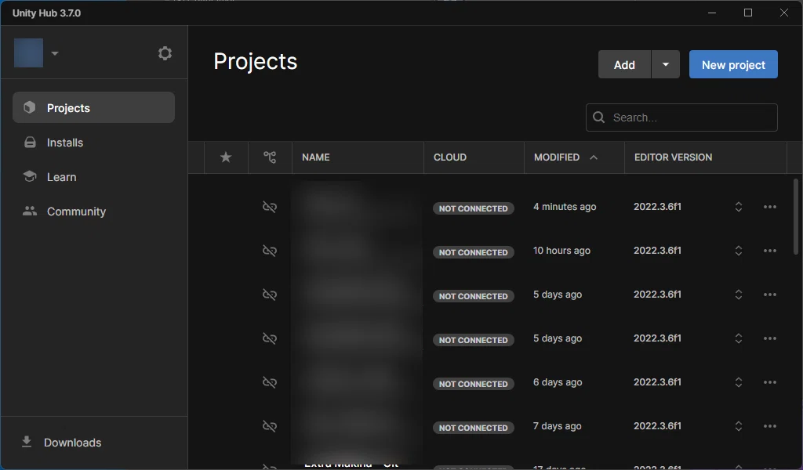Open the Learn section
803x470 pixels.
pyautogui.click(x=94, y=177)
